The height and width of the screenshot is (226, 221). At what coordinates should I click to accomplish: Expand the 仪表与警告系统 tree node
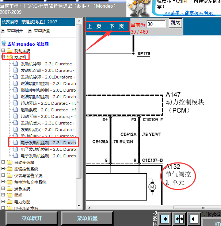point(3,175)
